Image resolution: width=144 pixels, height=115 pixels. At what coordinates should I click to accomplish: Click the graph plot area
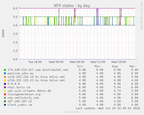(77, 34)
